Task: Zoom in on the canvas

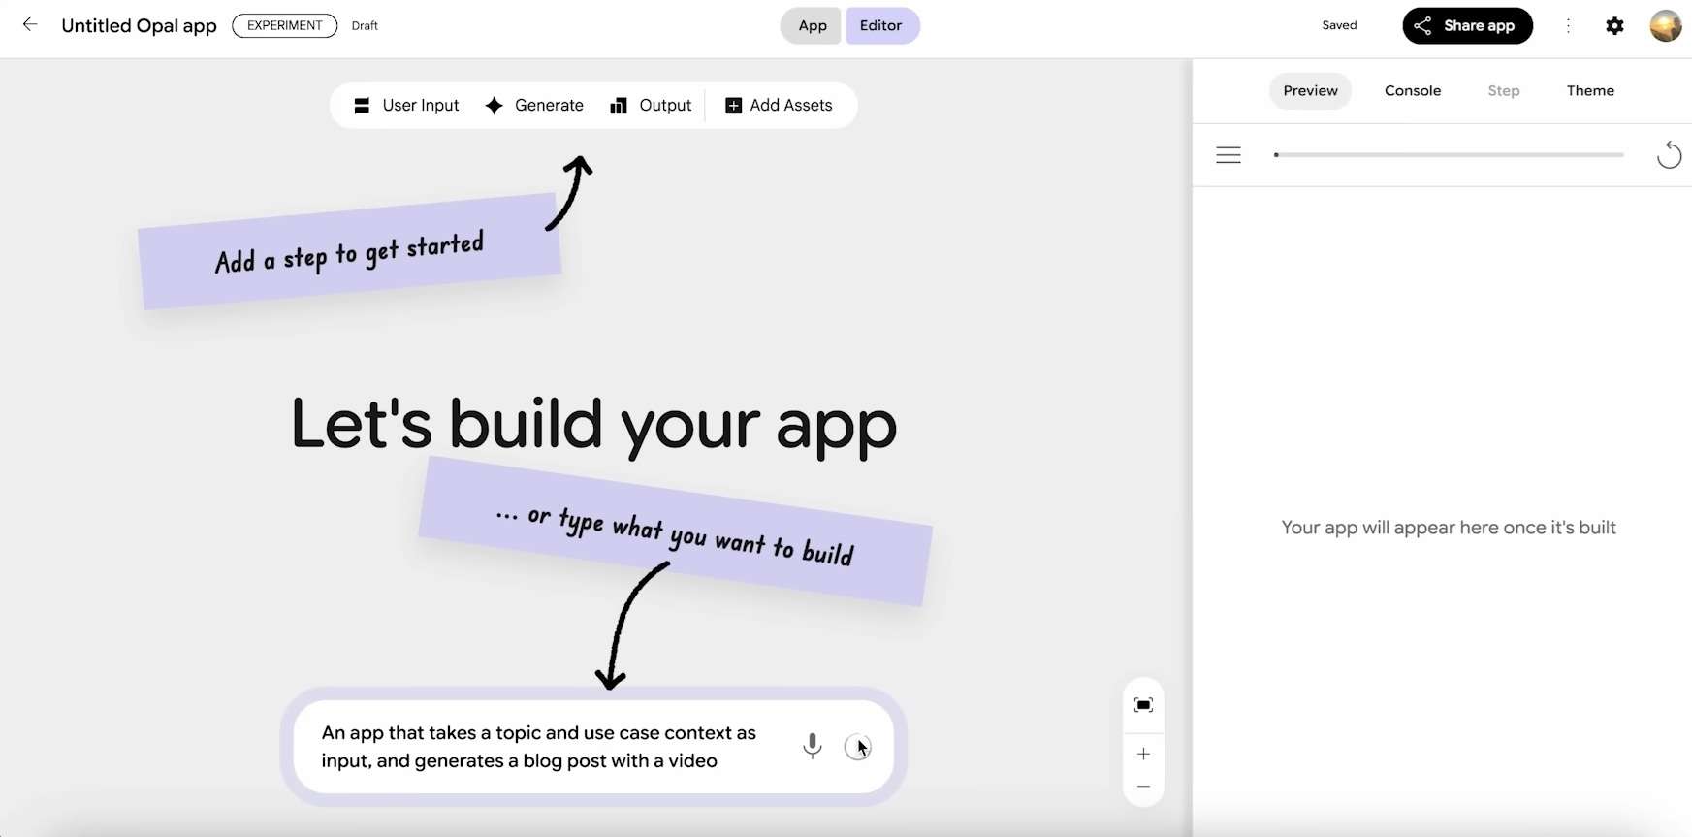Action: tap(1143, 754)
